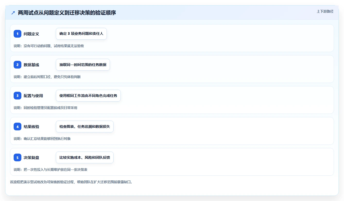Click step number badge 4
This screenshot has height=201, width=344.
pyautogui.click(x=18, y=127)
